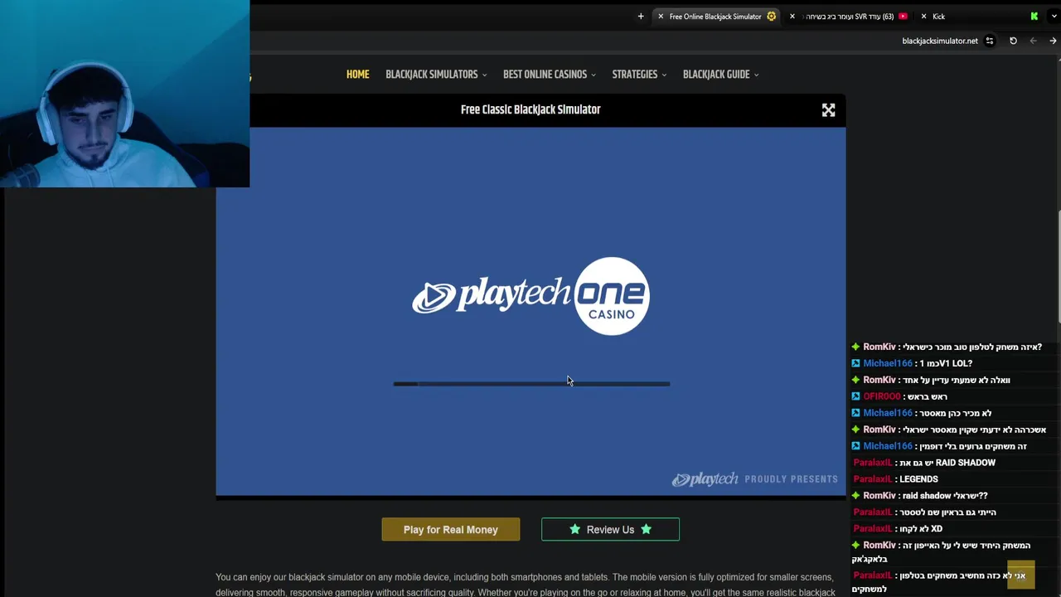Go forward with the browser arrow

click(1033, 41)
